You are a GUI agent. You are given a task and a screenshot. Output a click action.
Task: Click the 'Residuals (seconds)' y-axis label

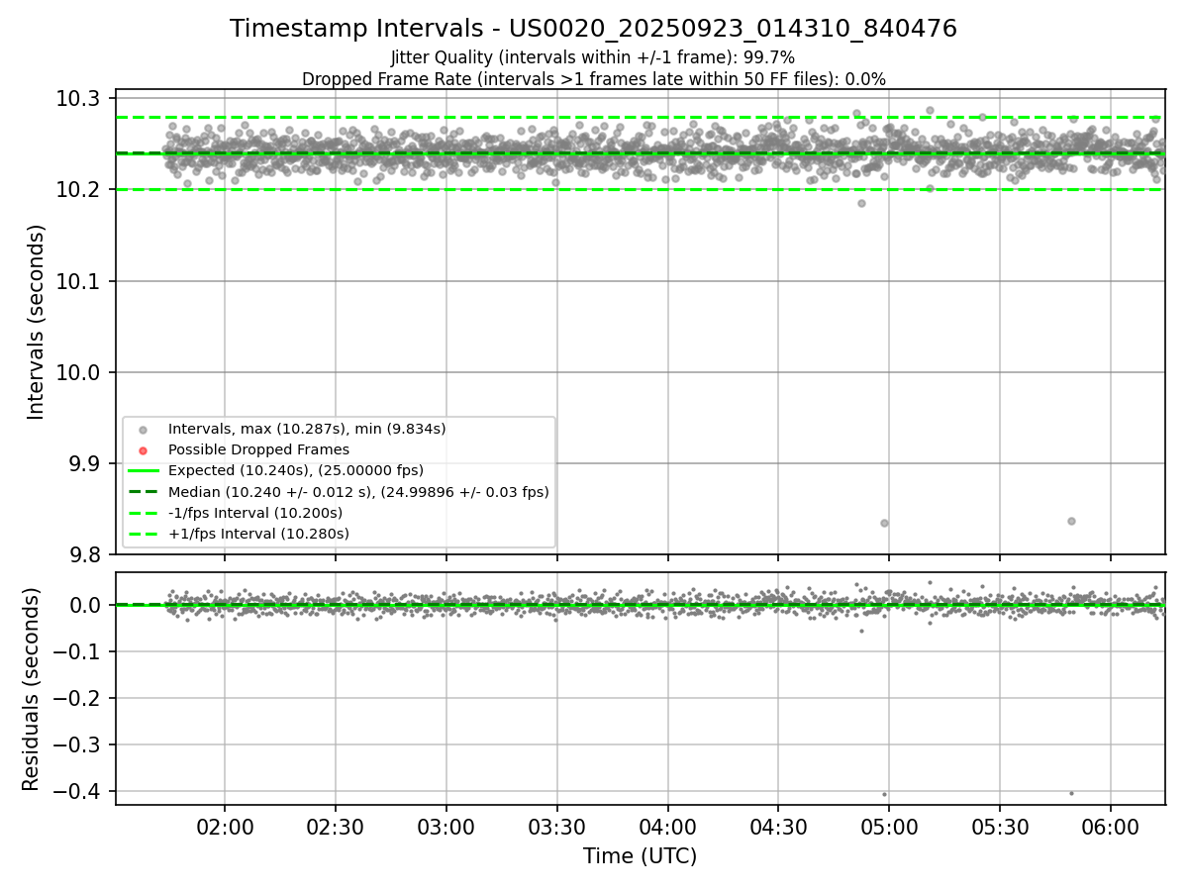31,688
